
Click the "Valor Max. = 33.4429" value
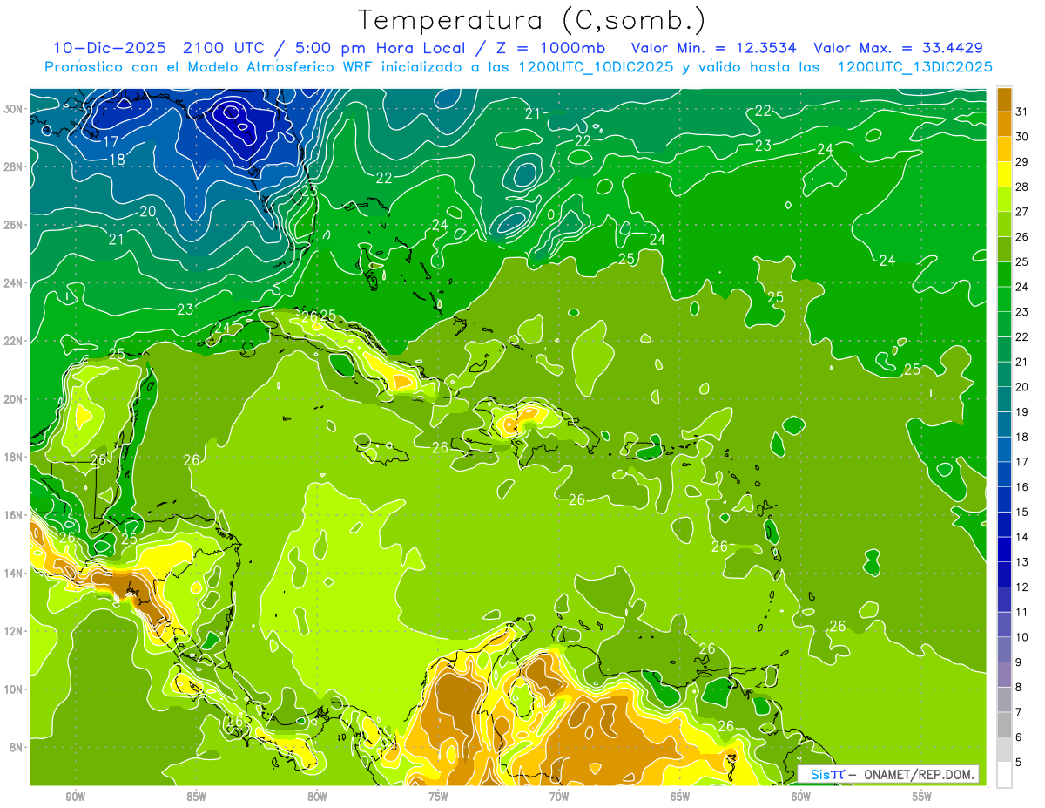pyautogui.click(x=899, y=48)
